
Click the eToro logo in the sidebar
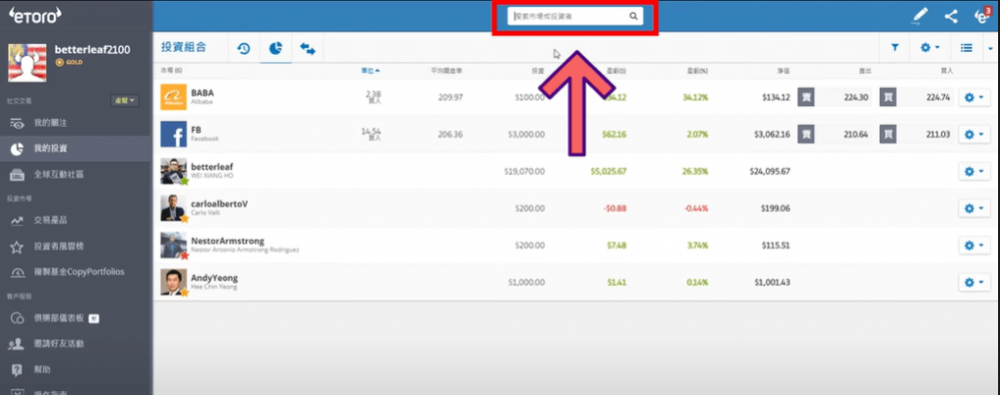pos(35,16)
